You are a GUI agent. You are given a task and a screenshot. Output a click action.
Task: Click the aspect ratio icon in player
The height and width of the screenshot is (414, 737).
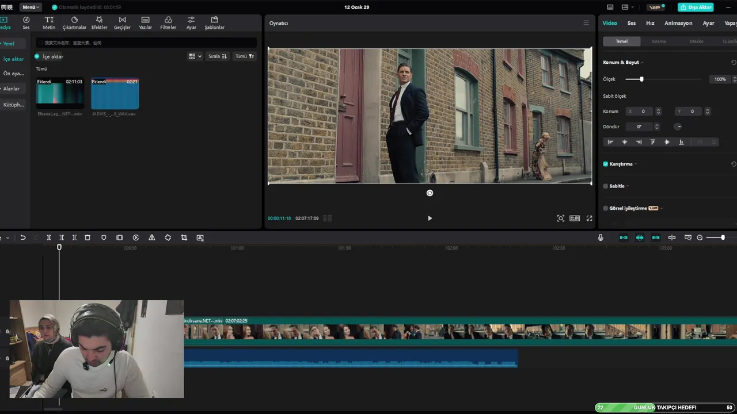click(575, 218)
